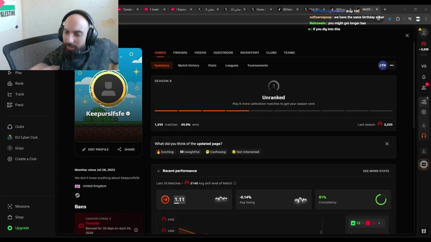Open the notifications bell in right rail
Image resolution: width=431 pixels, height=242 pixels.
[424, 77]
